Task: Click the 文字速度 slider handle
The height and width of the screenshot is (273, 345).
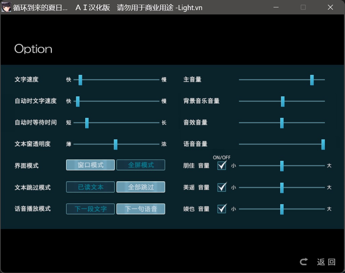Action: [x=80, y=80]
